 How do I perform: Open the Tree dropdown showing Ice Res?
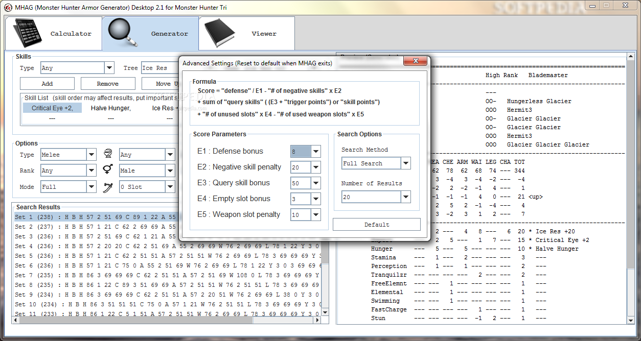159,68
